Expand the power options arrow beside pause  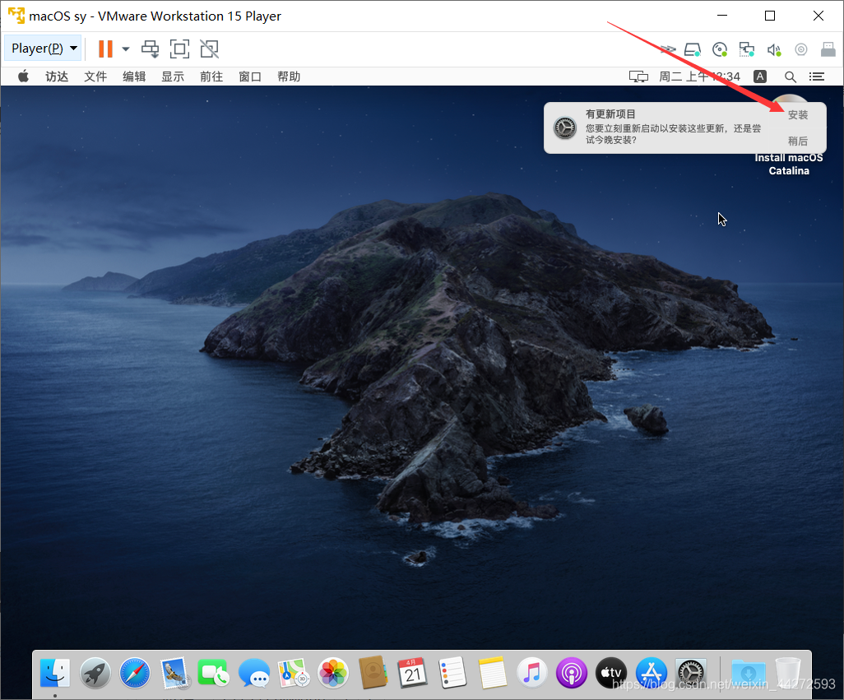point(126,49)
